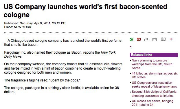Print the article using the printer icon
The width and height of the screenshot is (180, 109).
146,39
